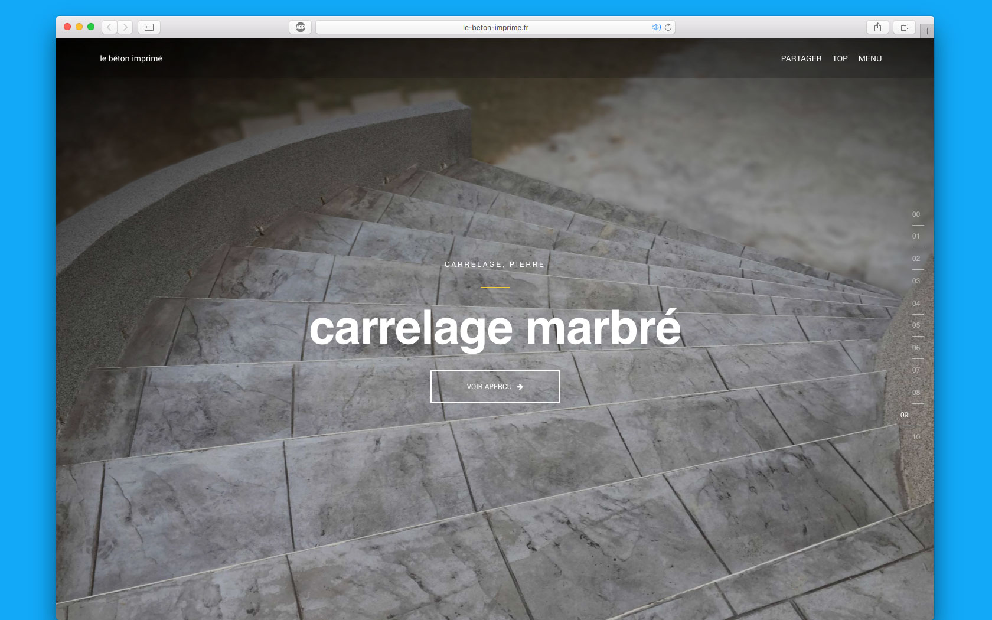Open the 'le béton imprimé' site logo link
Image resolution: width=992 pixels, height=620 pixels.
point(131,58)
